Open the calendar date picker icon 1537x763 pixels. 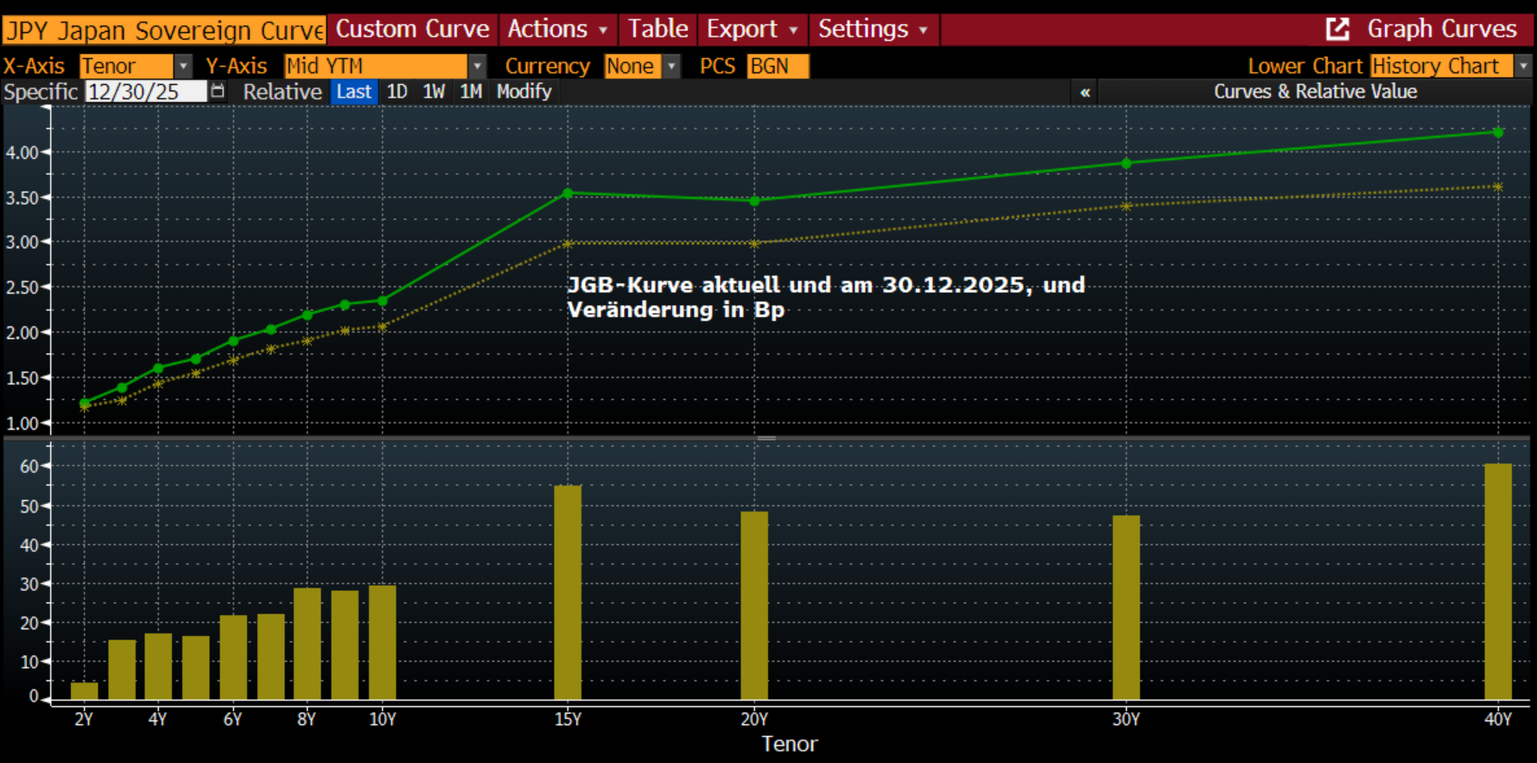pos(218,92)
